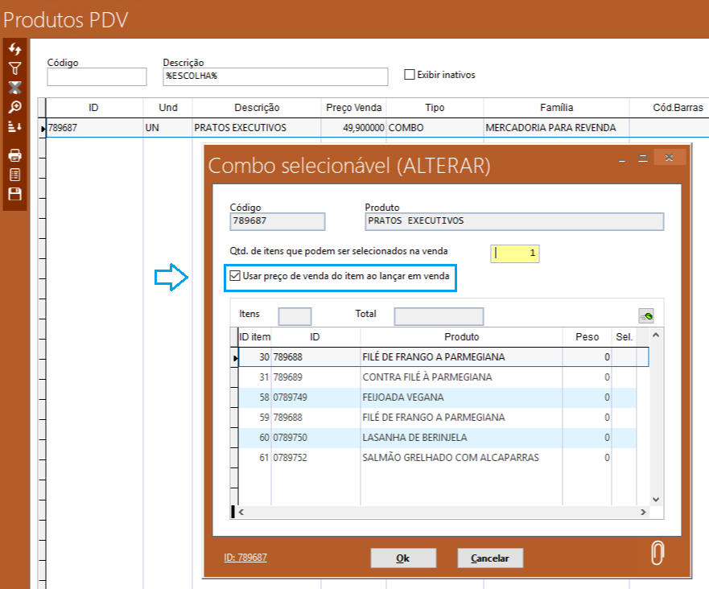The image size is (709, 589).
Task: Click the sort descending icon in sidebar
Action: 14,126
